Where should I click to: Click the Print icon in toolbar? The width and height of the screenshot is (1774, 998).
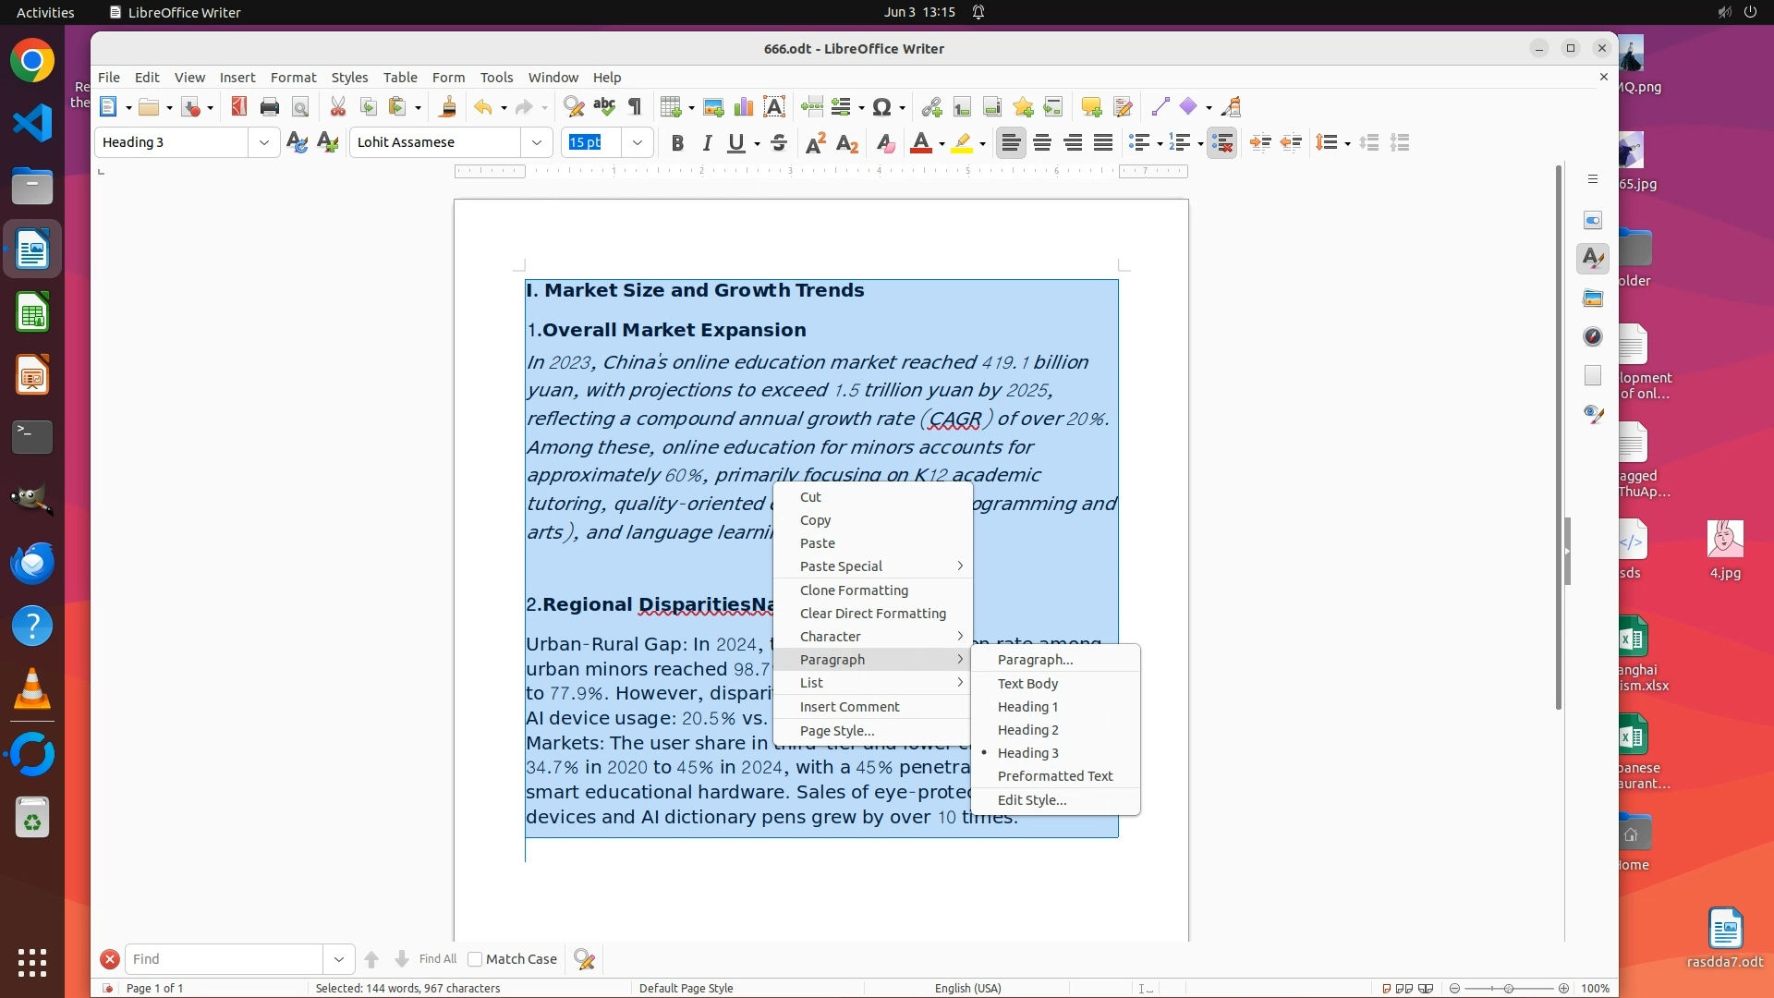coord(269,107)
